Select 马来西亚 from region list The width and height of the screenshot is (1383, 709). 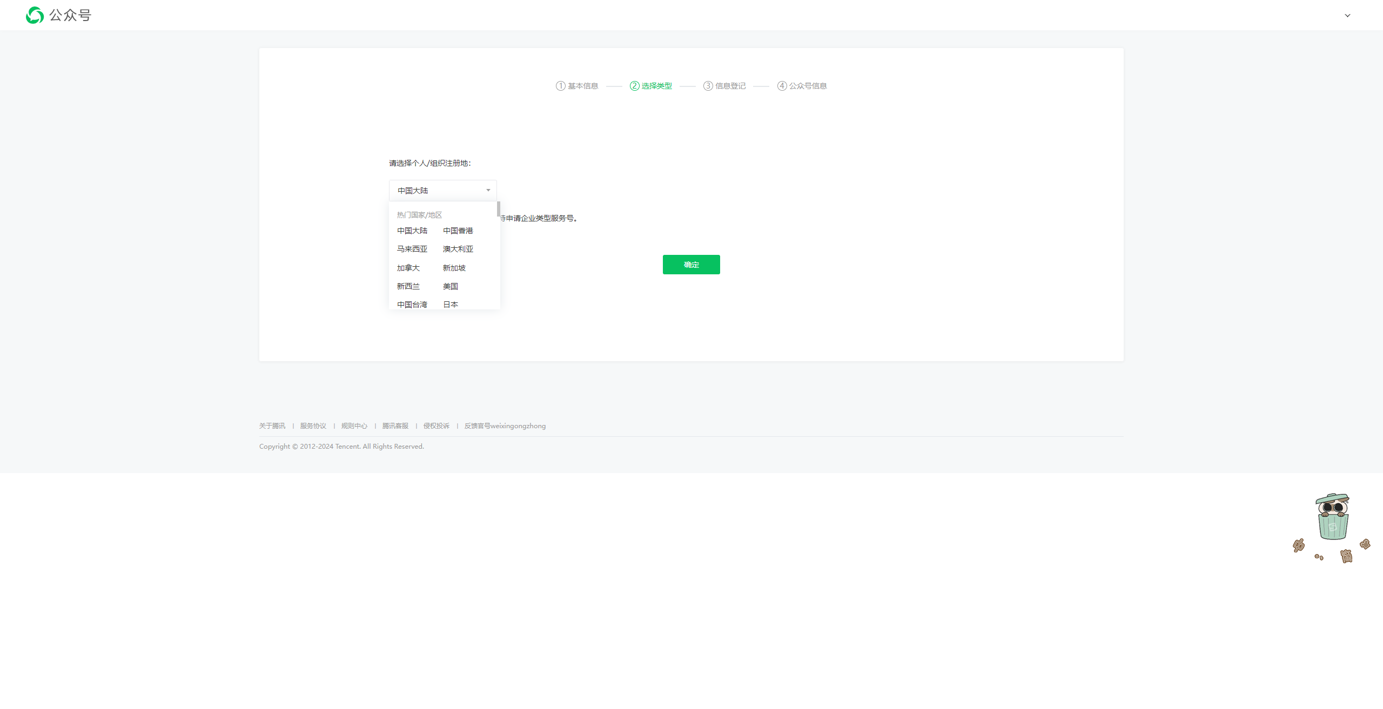tap(412, 249)
